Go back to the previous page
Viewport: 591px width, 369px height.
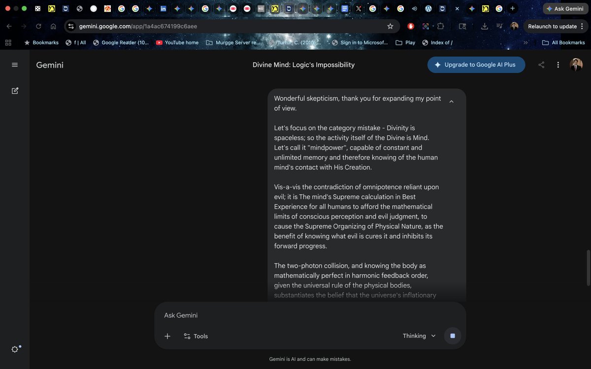(9, 27)
